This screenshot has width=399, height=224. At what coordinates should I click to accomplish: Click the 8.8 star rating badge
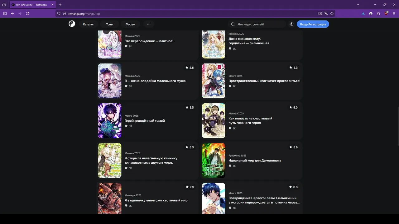pos(293,187)
